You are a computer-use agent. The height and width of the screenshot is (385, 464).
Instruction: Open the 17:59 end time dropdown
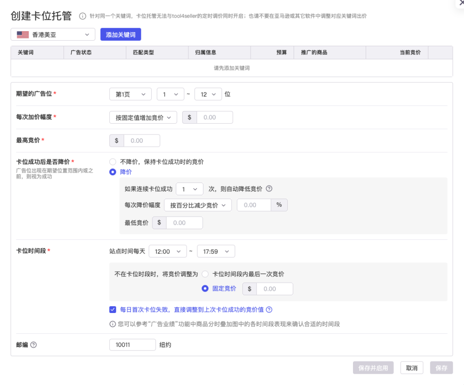216,251
